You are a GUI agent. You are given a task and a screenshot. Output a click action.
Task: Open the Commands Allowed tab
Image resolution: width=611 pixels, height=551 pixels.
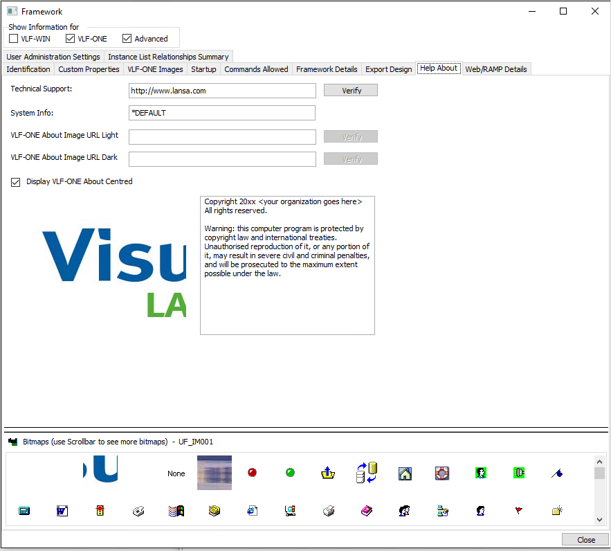coord(256,69)
